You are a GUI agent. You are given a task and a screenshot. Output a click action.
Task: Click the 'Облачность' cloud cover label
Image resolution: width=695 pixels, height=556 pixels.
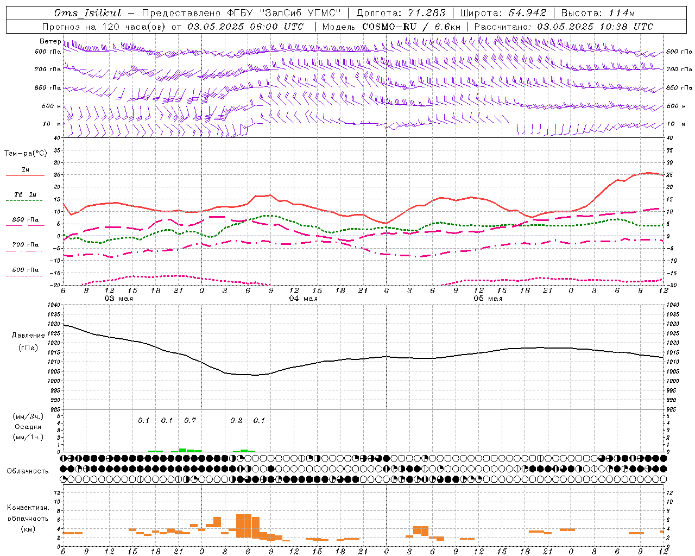coord(28,471)
